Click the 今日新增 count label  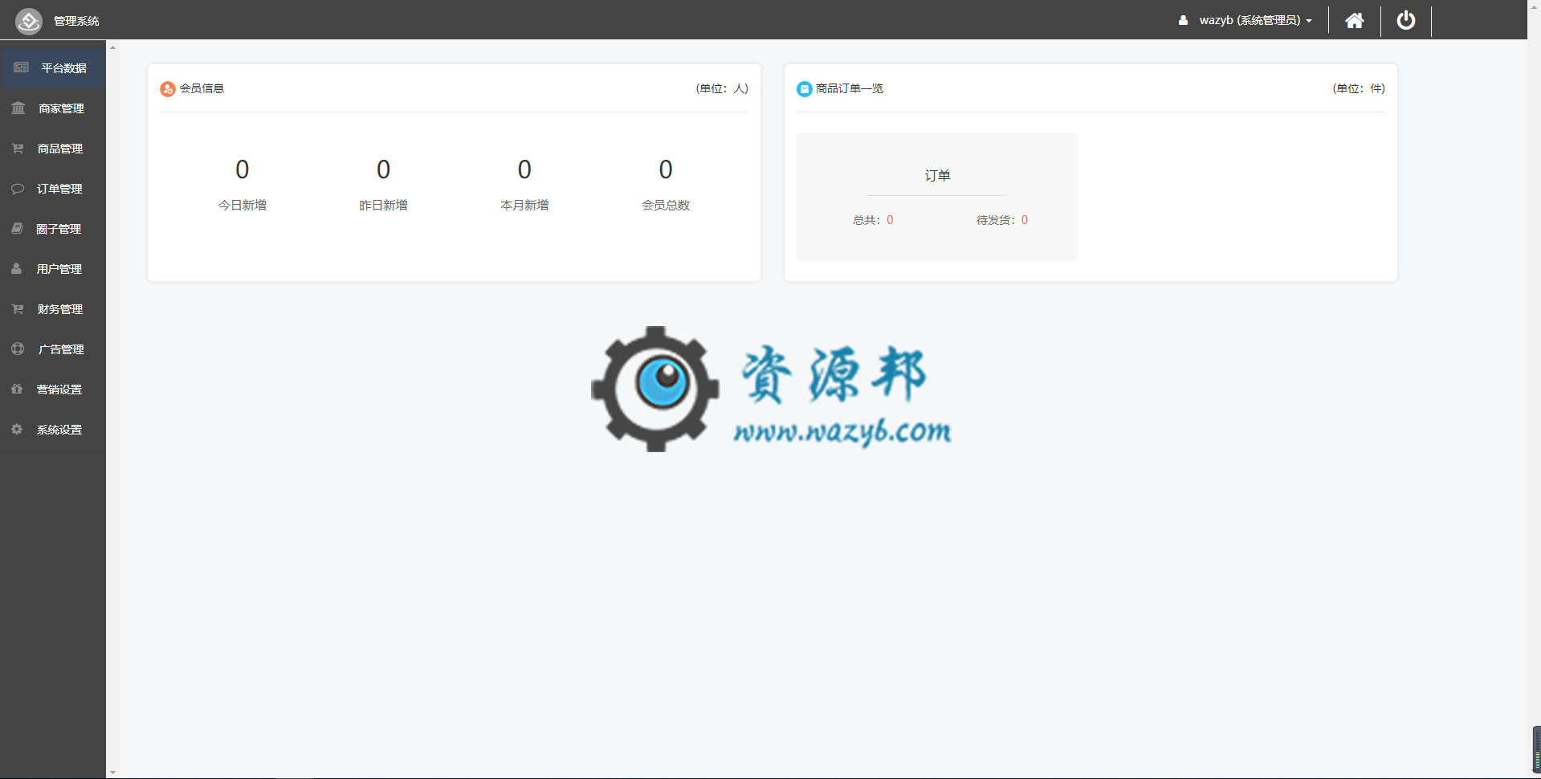point(243,206)
